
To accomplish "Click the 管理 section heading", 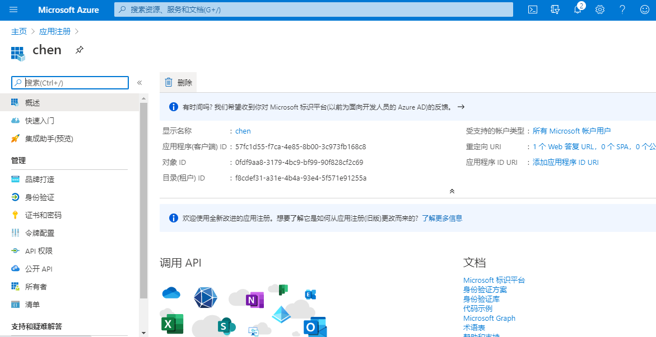I will [x=18, y=161].
